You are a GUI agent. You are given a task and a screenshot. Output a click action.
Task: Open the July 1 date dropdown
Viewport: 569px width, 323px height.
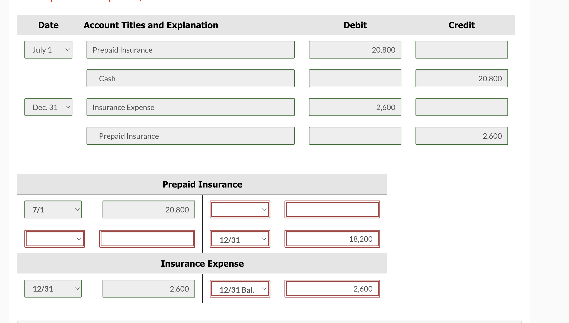48,50
